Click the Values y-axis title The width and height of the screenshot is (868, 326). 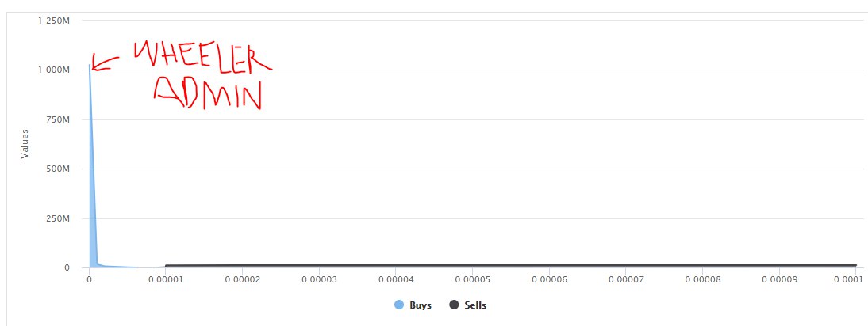coord(25,144)
